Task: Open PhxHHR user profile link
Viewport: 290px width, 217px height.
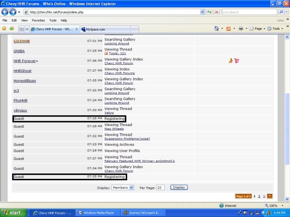Action: coord(20,101)
